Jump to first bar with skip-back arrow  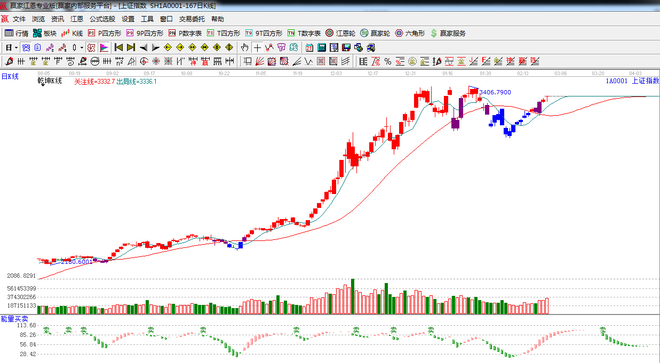coord(118,47)
